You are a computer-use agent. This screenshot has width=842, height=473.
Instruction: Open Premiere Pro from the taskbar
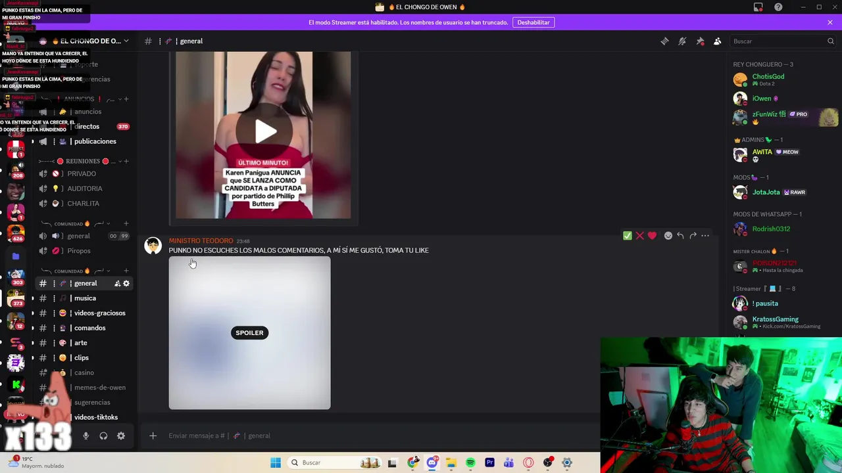coord(489,462)
